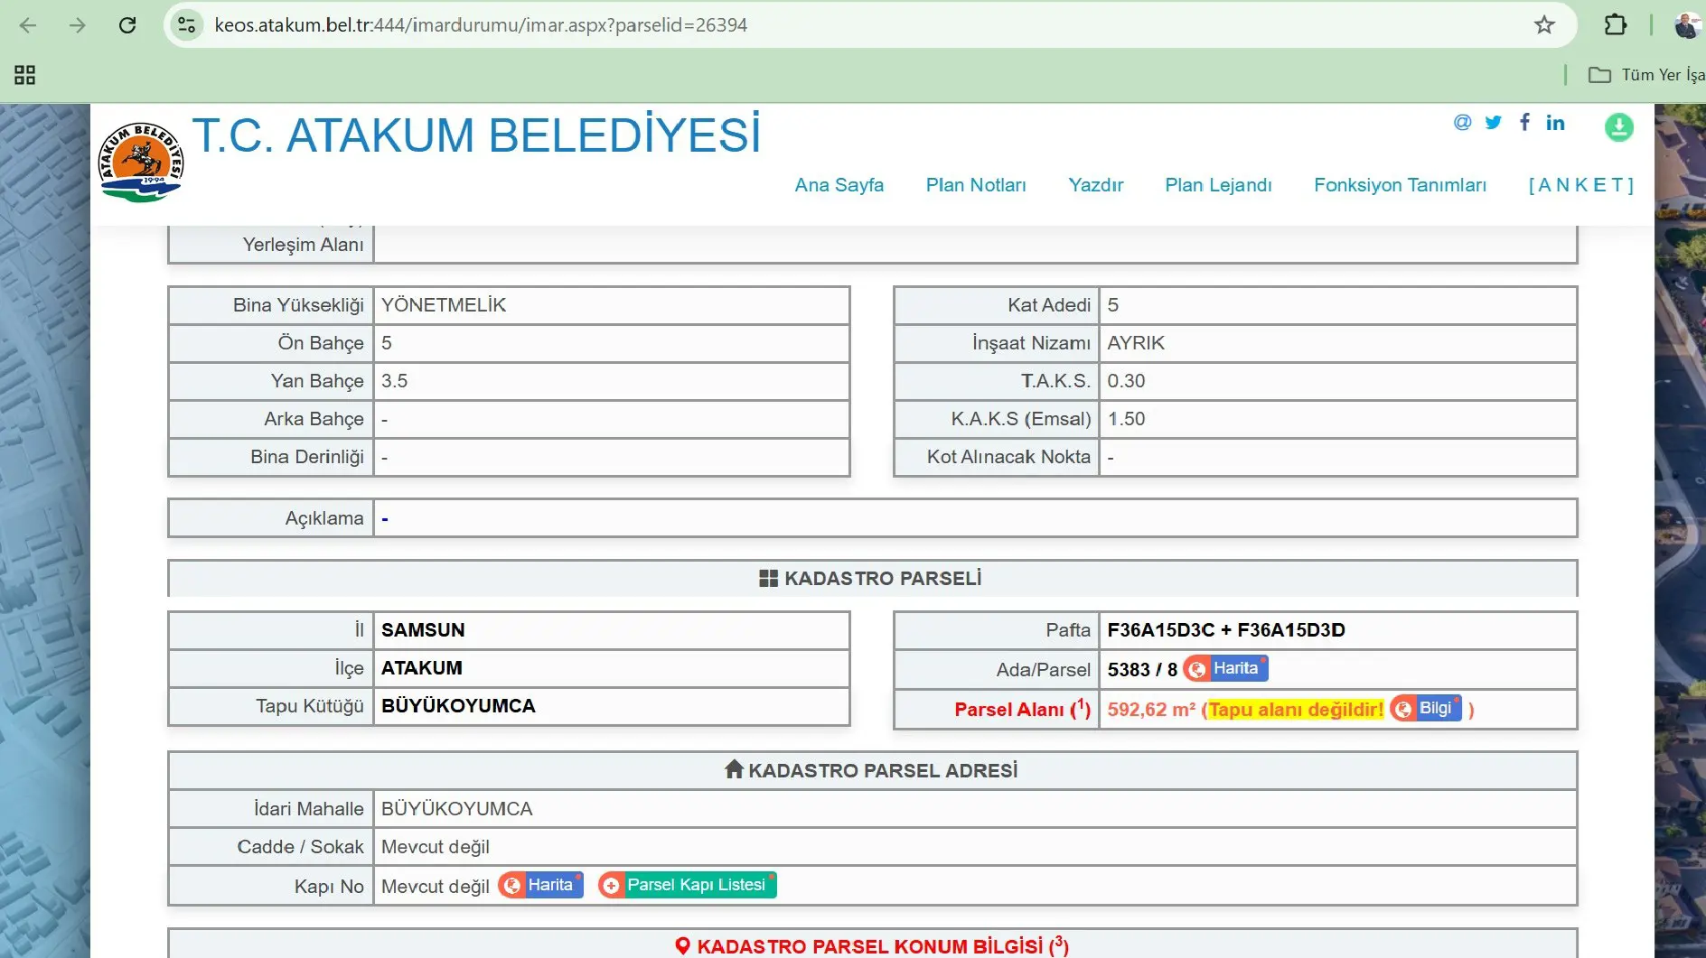The width and height of the screenshot is (1706, 958).
Task: Click the İlçe value ATAKUM
Action: (422, 668)
